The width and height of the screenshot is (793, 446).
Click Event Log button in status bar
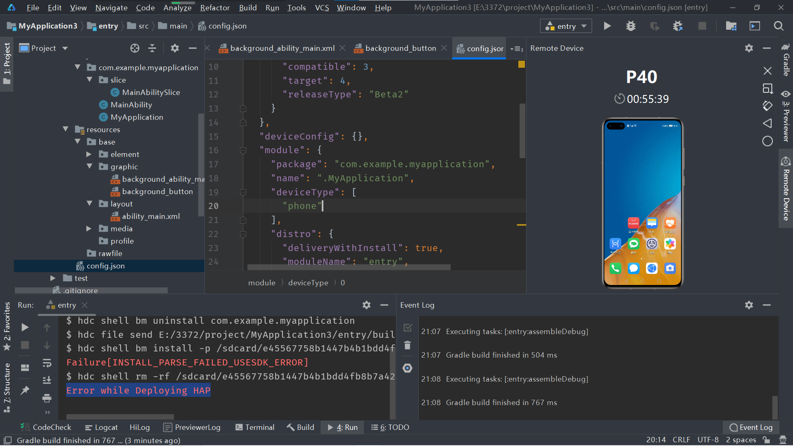coord(751,427)
